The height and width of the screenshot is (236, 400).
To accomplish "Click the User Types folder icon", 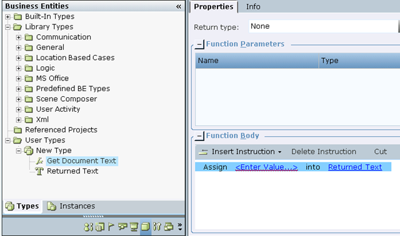I will tap(17, 140).
